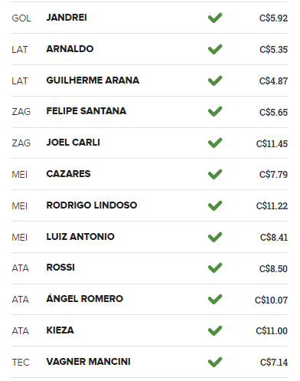Screen dimensions: 300x381
Task: Click Luiz Antonio's green check icon
Action: point(215,237)
